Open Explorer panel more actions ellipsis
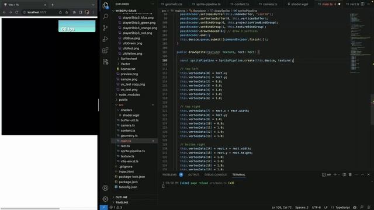 click(152, 4)
